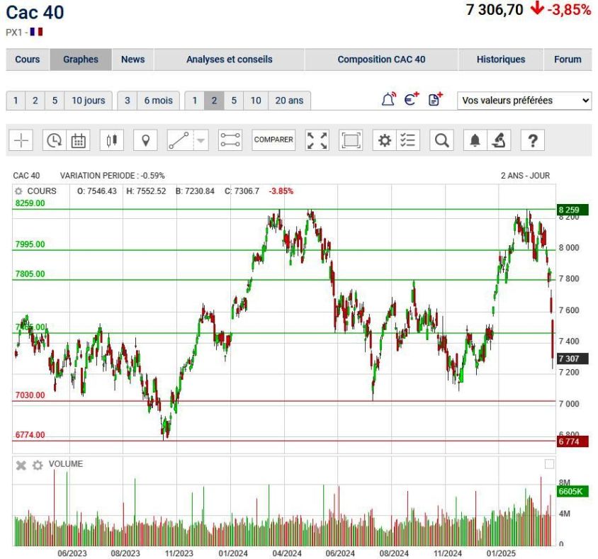
Task: Open the clock period history tool
Action: [54, 140]
